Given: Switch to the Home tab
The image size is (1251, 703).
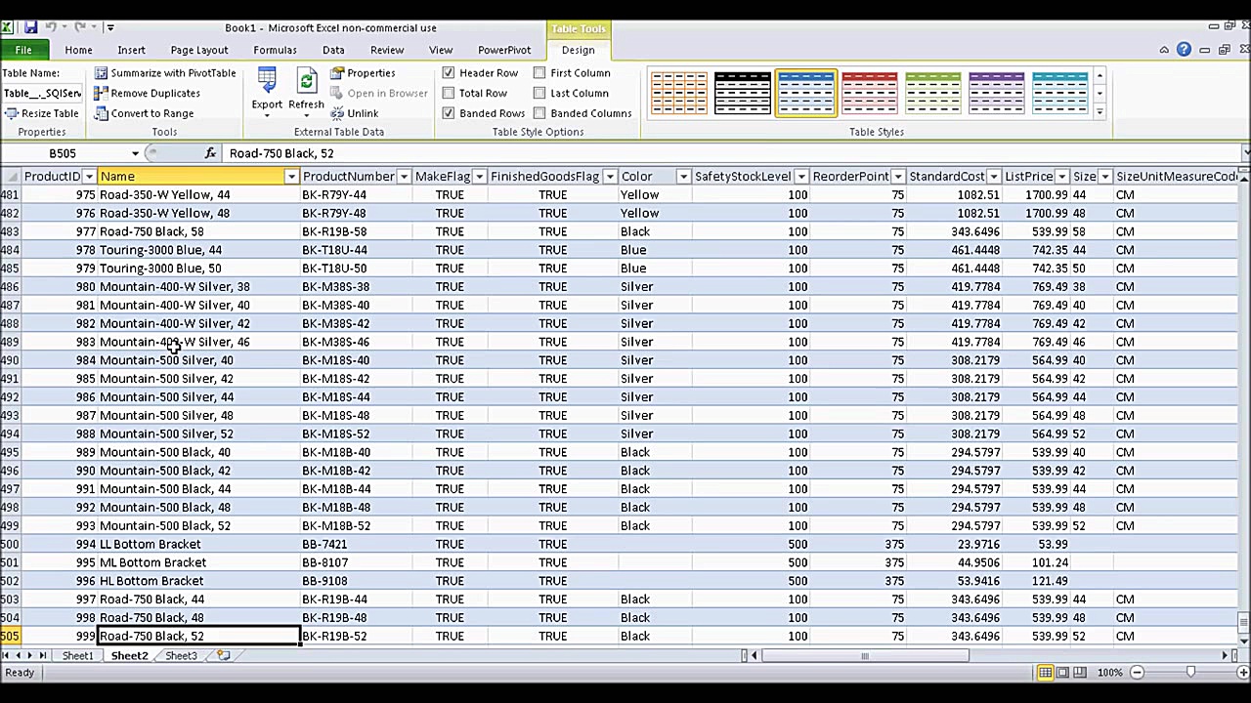Looking at the screenshot, I should (78, 50).
